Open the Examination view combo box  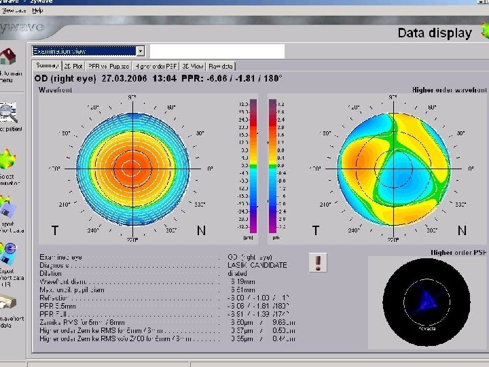tap(84, 51)
